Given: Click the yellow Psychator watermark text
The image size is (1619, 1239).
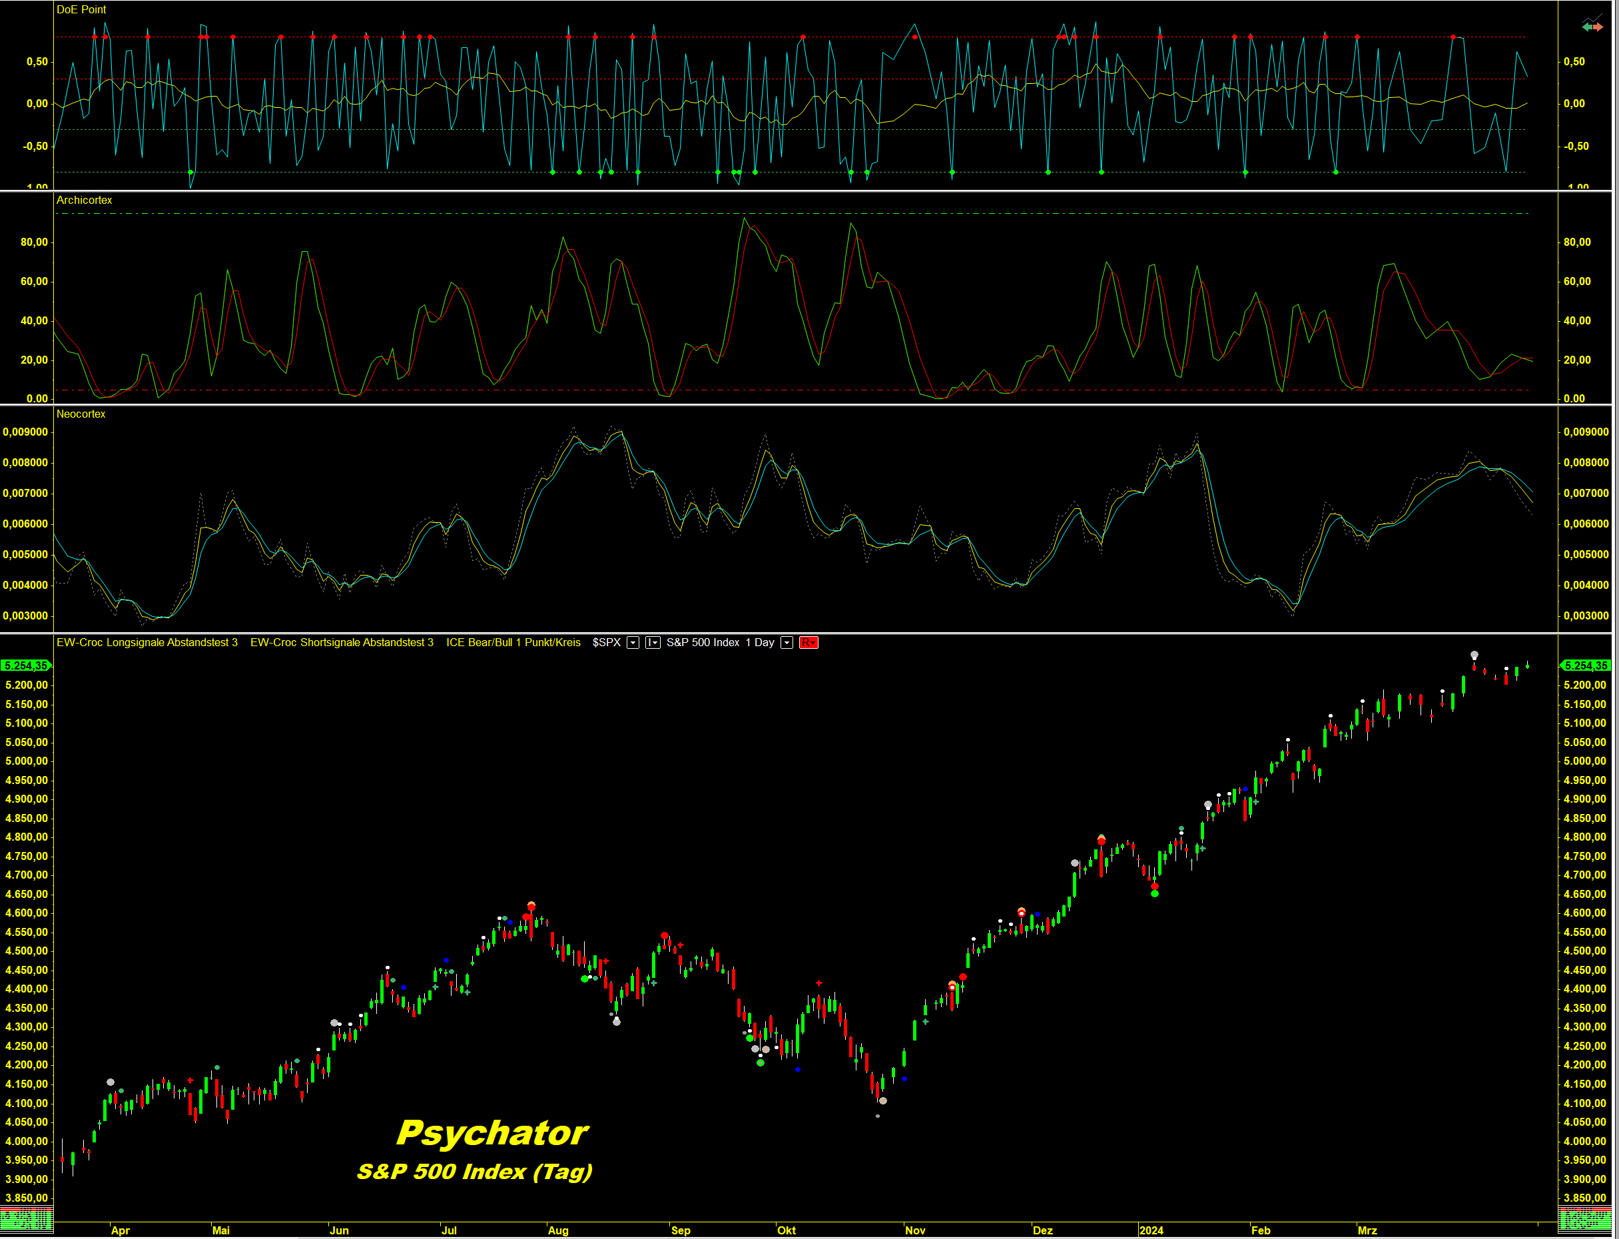Looking at the screenshot, I should point(491,1134).
